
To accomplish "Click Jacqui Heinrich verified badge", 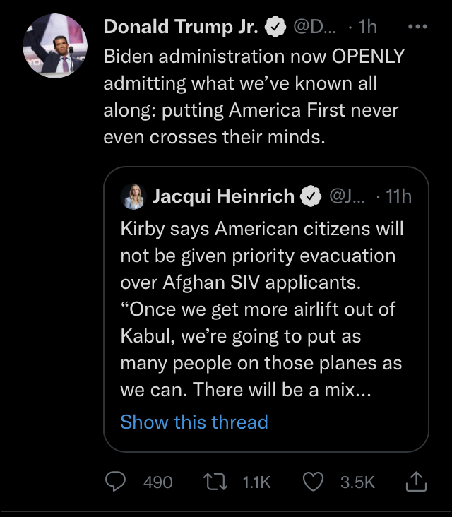I will (311, 196).
